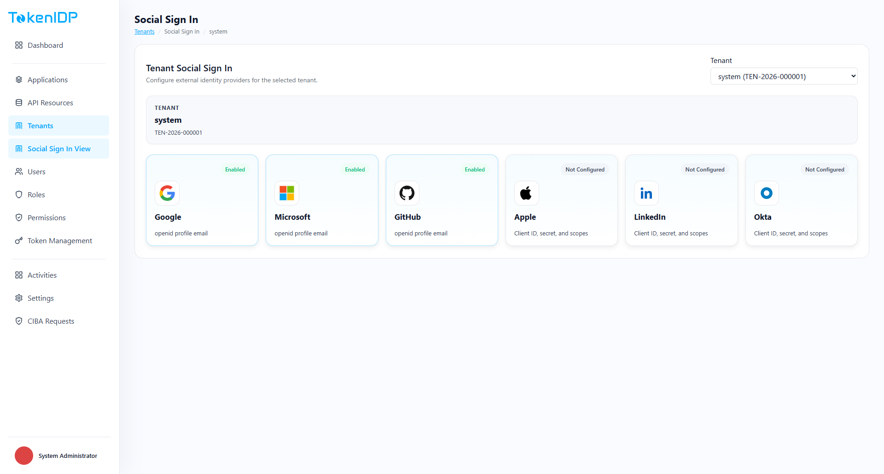The image size is (884, 474).
Task: Click the Applications layers icon
Action: [19, 80]
